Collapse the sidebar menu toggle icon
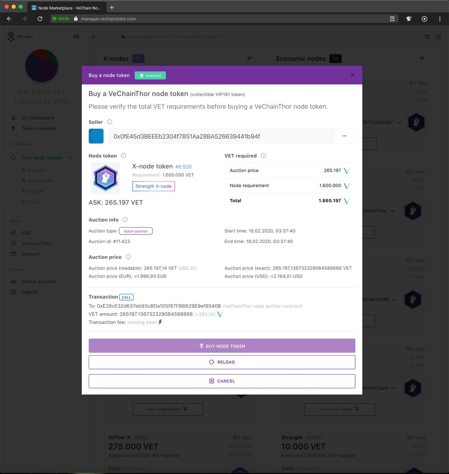This screenshot has height=474, width=449. click(76, 36)
